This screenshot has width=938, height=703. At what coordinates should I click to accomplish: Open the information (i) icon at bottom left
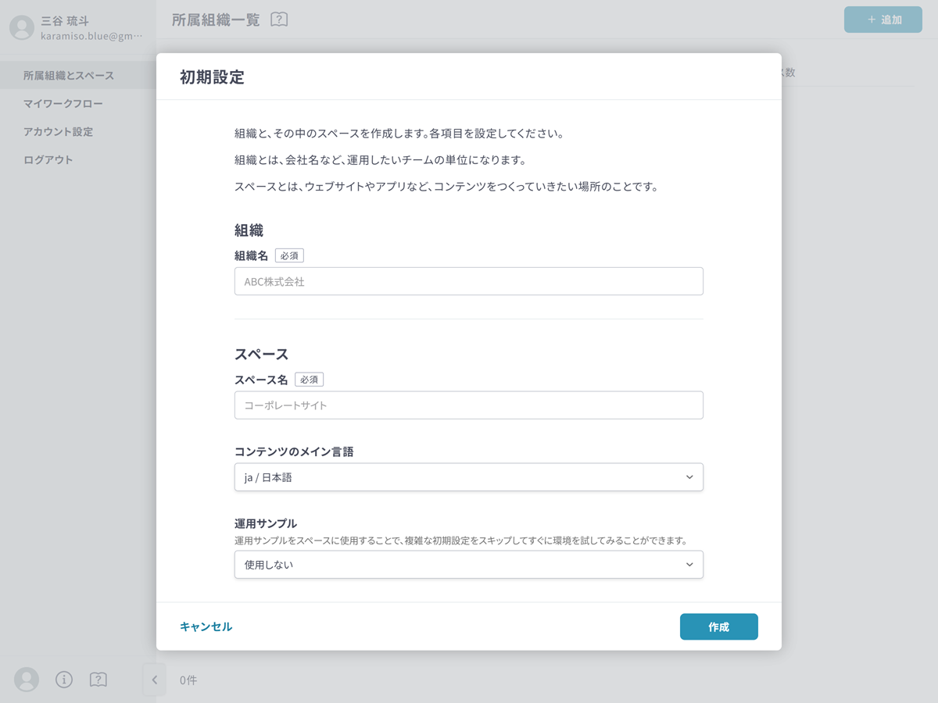64,680
